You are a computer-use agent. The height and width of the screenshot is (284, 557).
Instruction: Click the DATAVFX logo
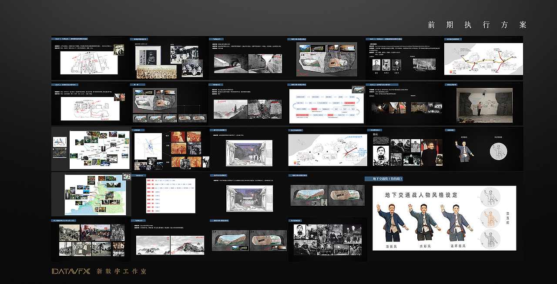coord(71,271)
